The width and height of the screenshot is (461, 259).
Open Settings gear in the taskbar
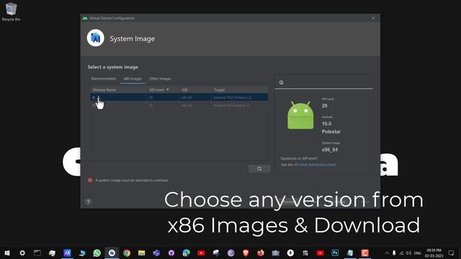(22, 253)
